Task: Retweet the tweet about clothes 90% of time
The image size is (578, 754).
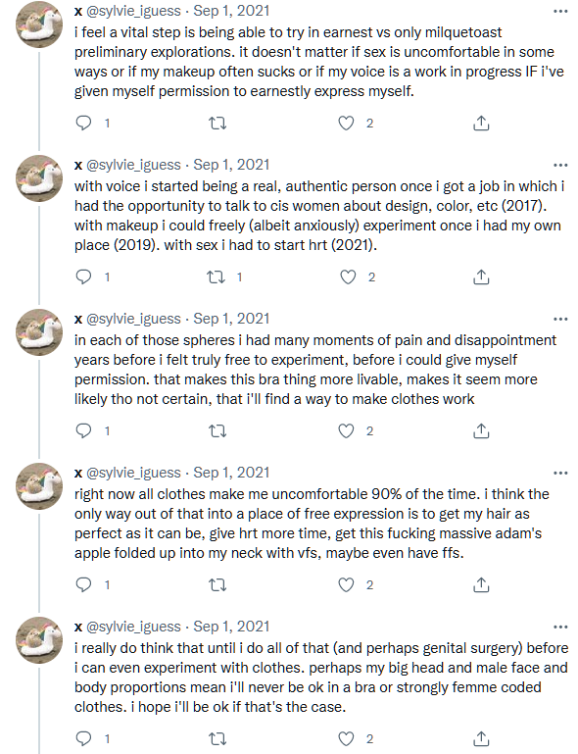Action: 218,584
